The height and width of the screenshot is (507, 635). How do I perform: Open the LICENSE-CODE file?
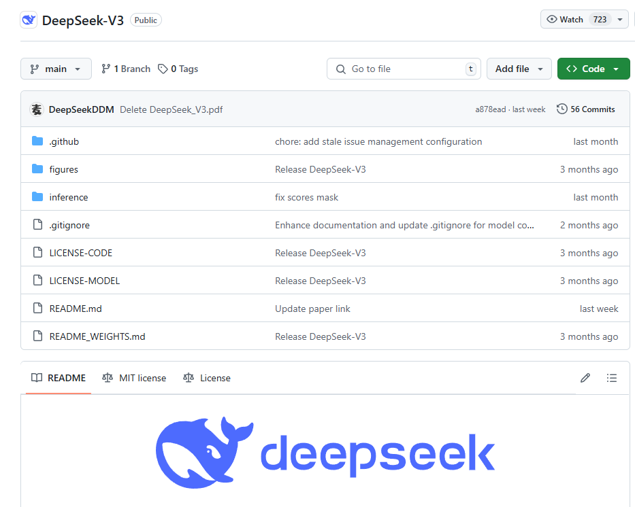(80, 253)
